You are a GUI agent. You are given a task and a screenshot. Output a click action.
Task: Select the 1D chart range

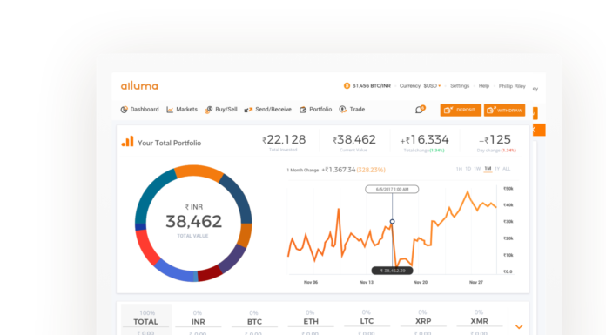468,169
